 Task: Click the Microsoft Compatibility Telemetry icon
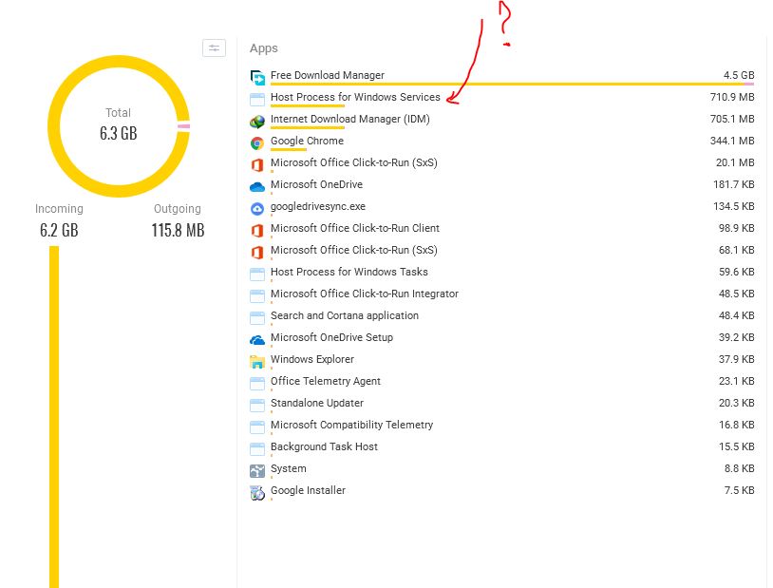[257, 427]
